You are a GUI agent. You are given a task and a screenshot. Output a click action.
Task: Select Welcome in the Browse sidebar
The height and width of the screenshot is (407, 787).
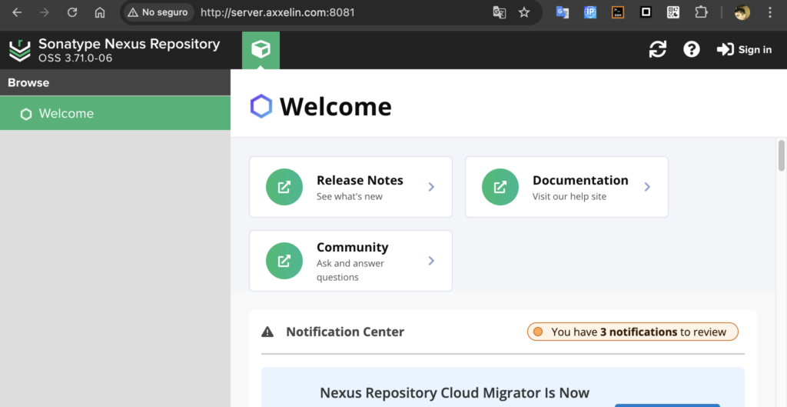[x=66, y=114]
